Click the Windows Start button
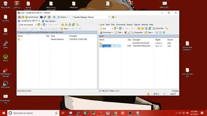The height and width of the screenshot is (116, 207). [x=4, y=113]
